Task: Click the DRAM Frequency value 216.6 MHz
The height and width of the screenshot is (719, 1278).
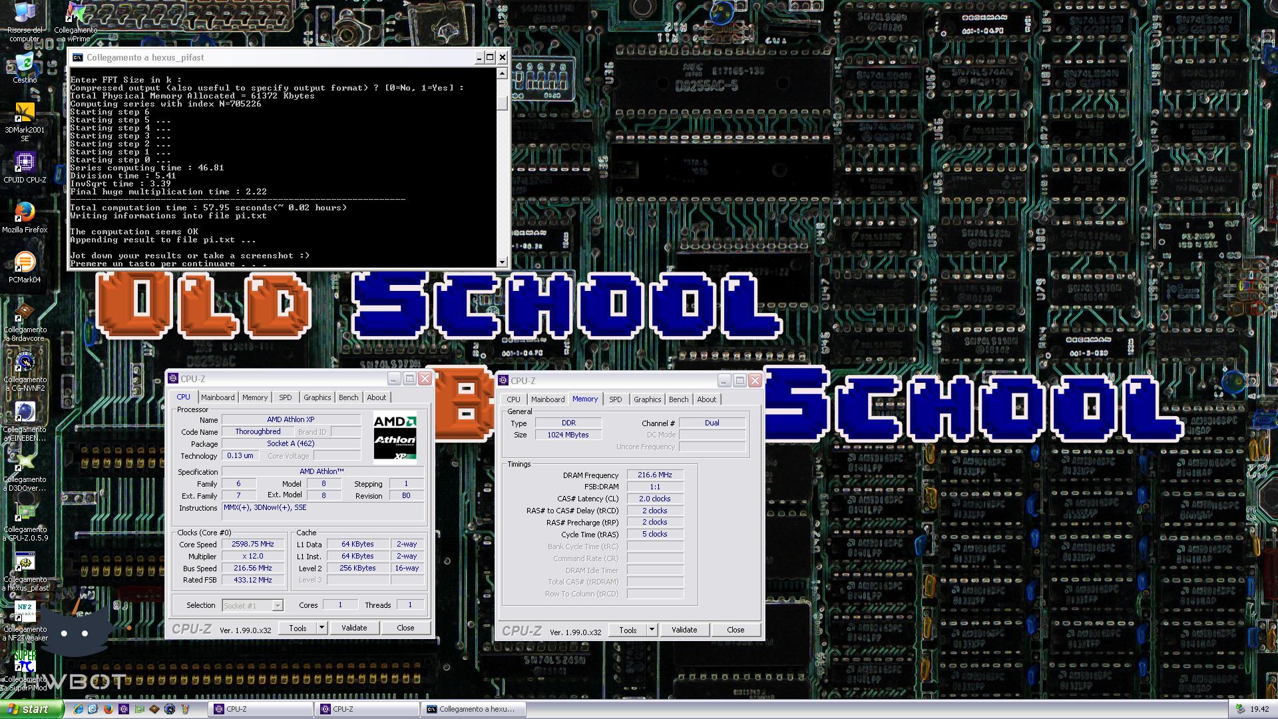Action: pyautogui.click(x=655, y=475)
